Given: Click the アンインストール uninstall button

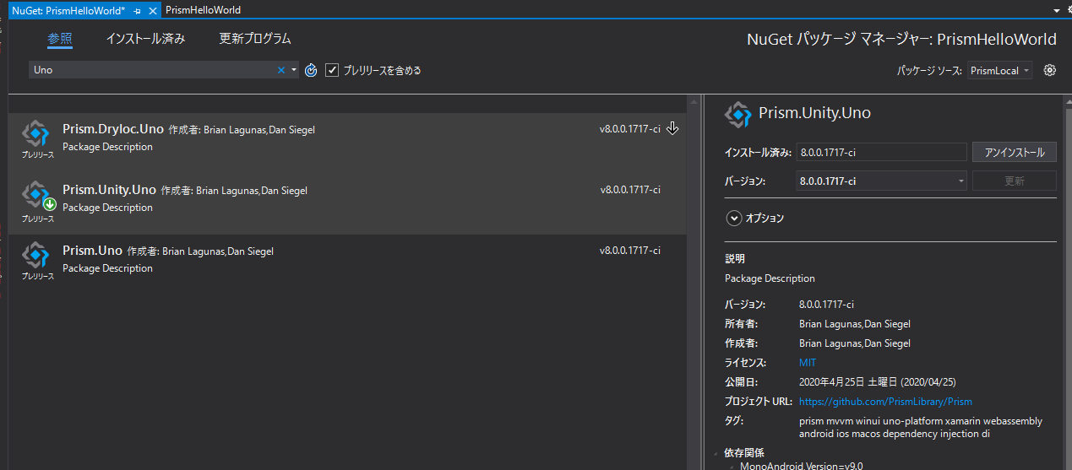Looking at the screenshot, I should point(1015,153).
